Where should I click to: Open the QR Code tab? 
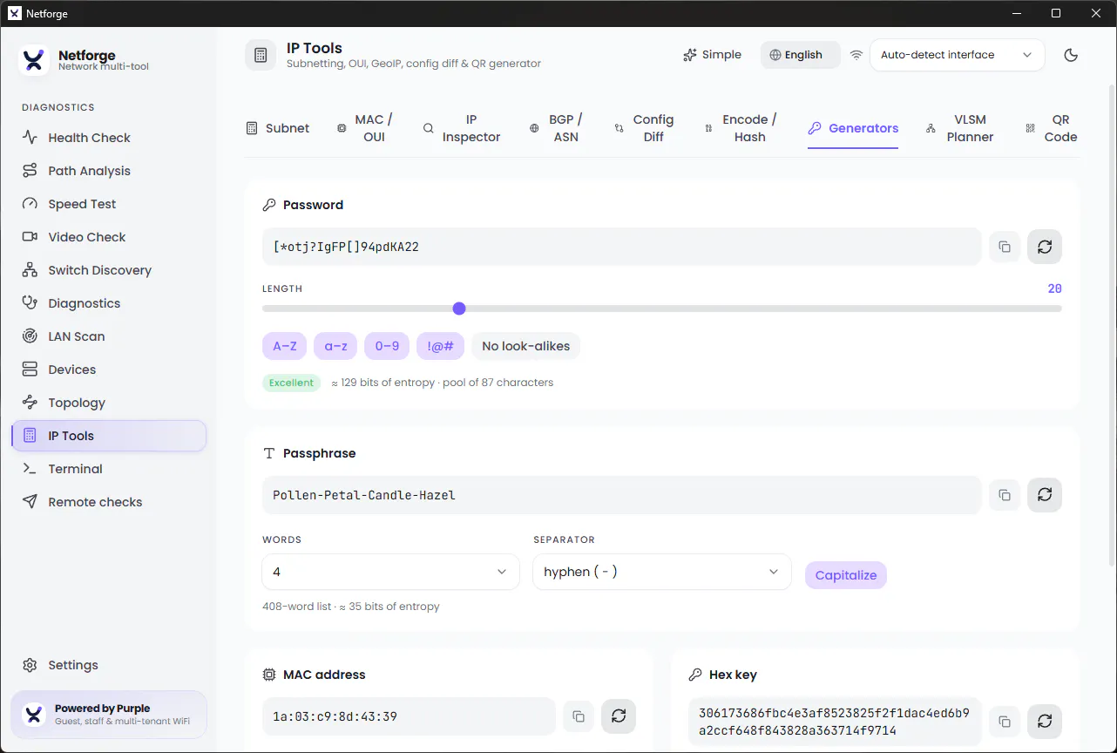click(1052, 128)
